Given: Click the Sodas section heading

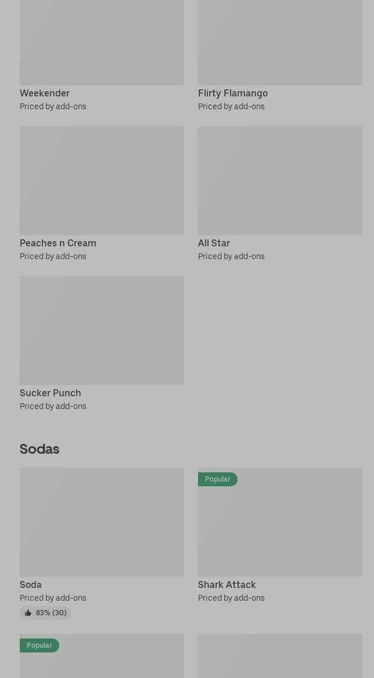Looking at the screenshot, I should pyautogui.click(x=39, y=449).
